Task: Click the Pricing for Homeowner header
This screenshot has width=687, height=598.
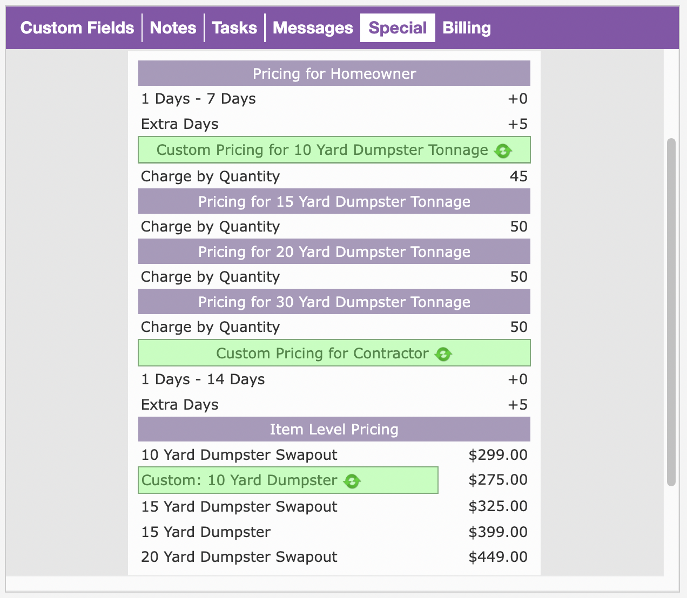Action: pos(334,73)
